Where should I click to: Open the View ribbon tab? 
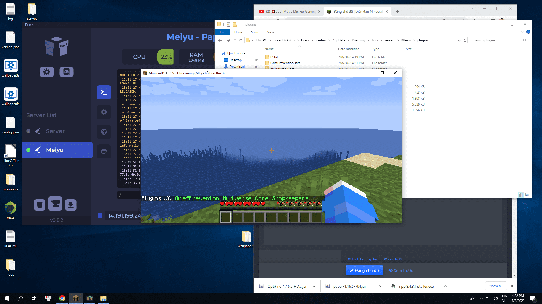click(x=271, y=32)
